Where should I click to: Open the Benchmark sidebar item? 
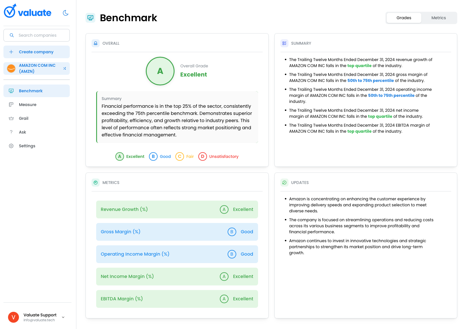36,91
